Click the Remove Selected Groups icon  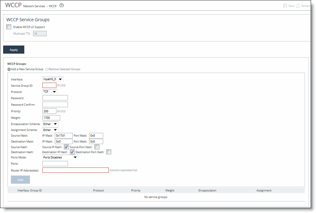pyautogui.click(x=46, y=69)
